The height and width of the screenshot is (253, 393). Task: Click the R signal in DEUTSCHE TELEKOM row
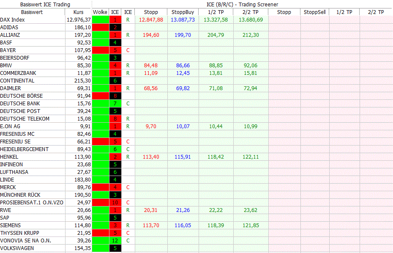tap(128, 119)
